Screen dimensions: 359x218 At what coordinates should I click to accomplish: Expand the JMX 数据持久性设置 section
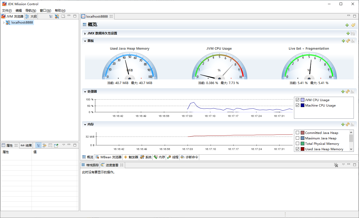coord(85,33)
